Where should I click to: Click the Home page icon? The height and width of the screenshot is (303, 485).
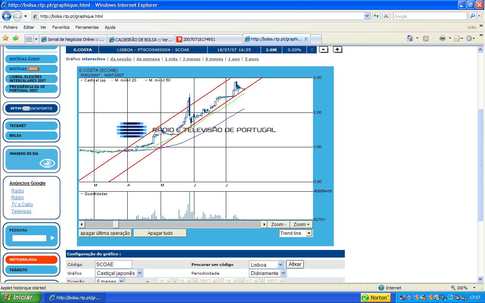[410, 39]
